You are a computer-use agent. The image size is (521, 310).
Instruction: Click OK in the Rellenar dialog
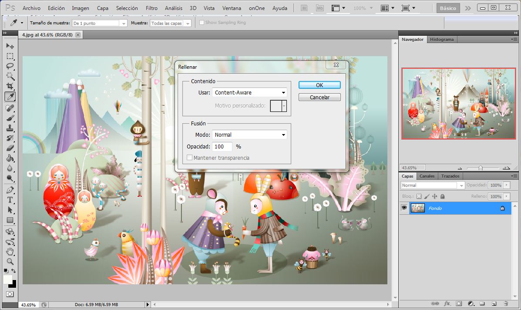click(x=319, y=85)
